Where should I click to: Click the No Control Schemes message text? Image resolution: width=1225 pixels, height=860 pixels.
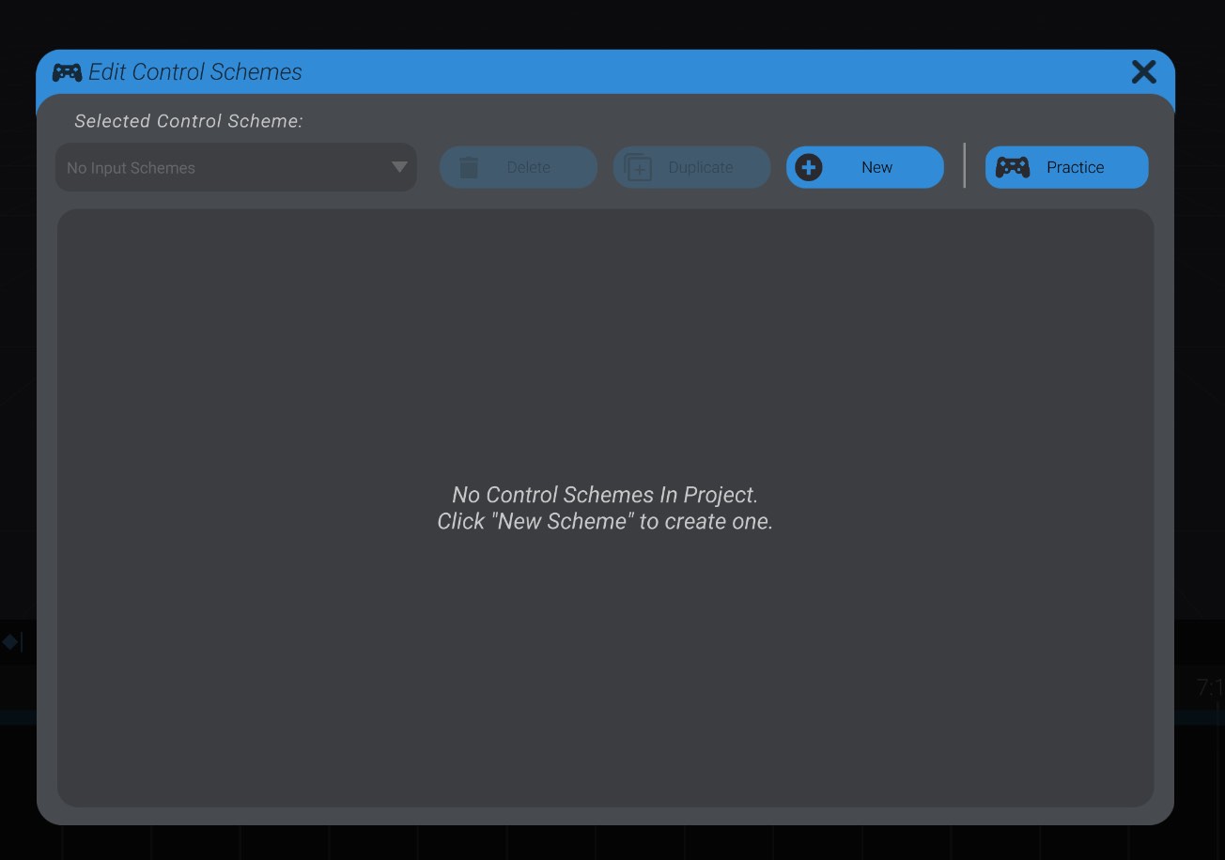(x=604, y=508)
